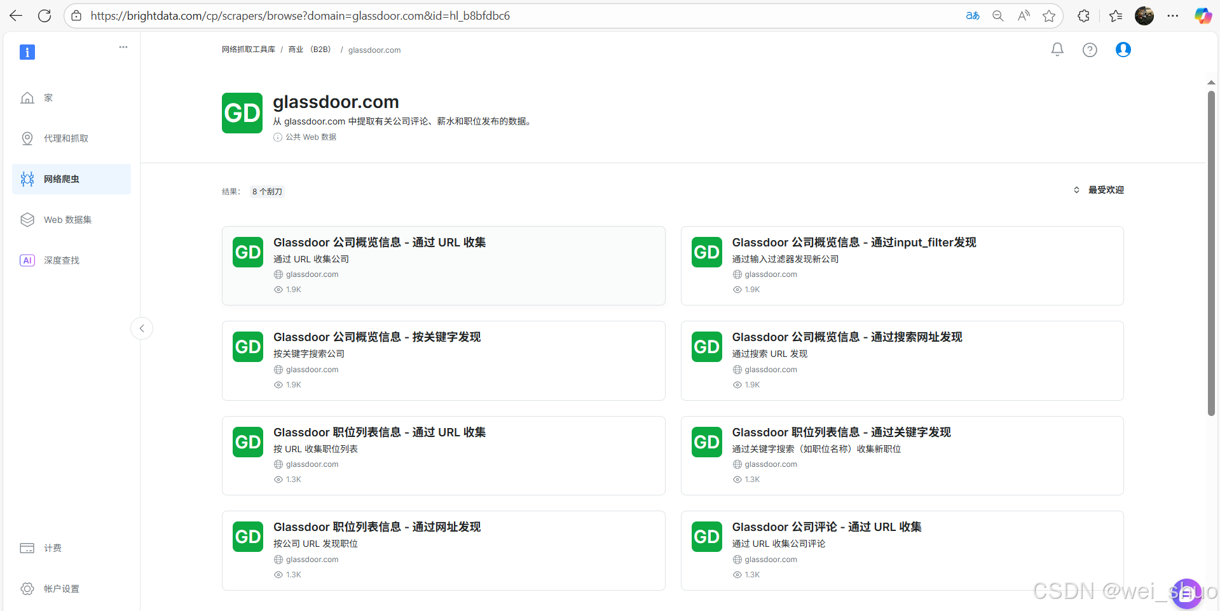
Task: View site info via address bar lock icon
Action: [76, 16]
